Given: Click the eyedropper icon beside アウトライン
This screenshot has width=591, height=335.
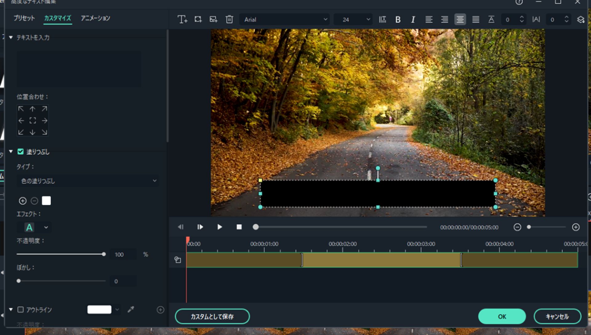Looking at the screenshot, I should [x=131, y=310].
